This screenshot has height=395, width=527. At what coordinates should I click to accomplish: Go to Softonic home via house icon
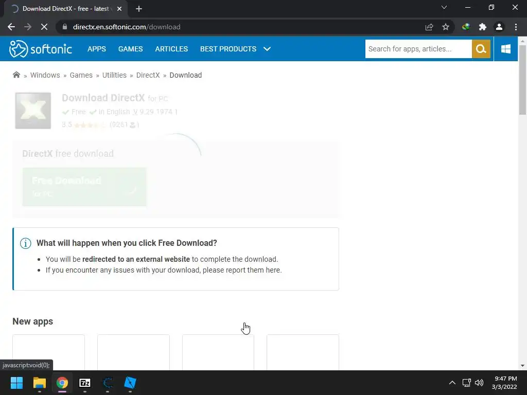click(16, 75)
